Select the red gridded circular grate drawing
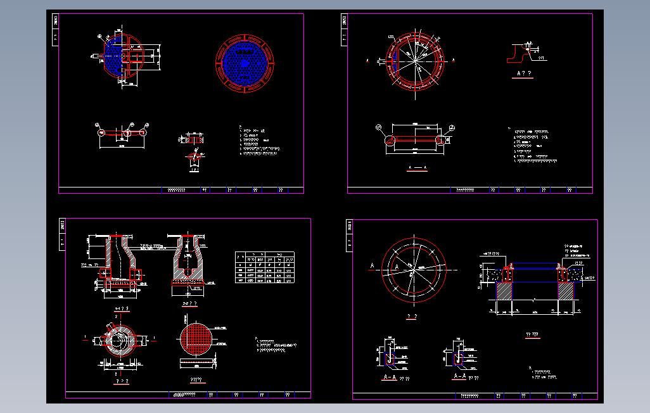Screen dimensions: 650x413 point(197,339)
